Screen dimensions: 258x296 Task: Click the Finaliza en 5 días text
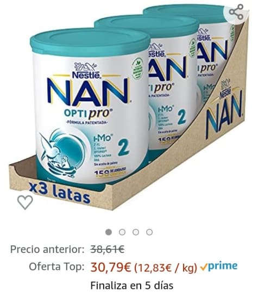[x=132, y=285]
